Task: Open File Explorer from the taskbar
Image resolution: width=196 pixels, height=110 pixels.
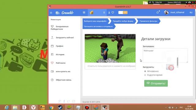Action: 15,107
